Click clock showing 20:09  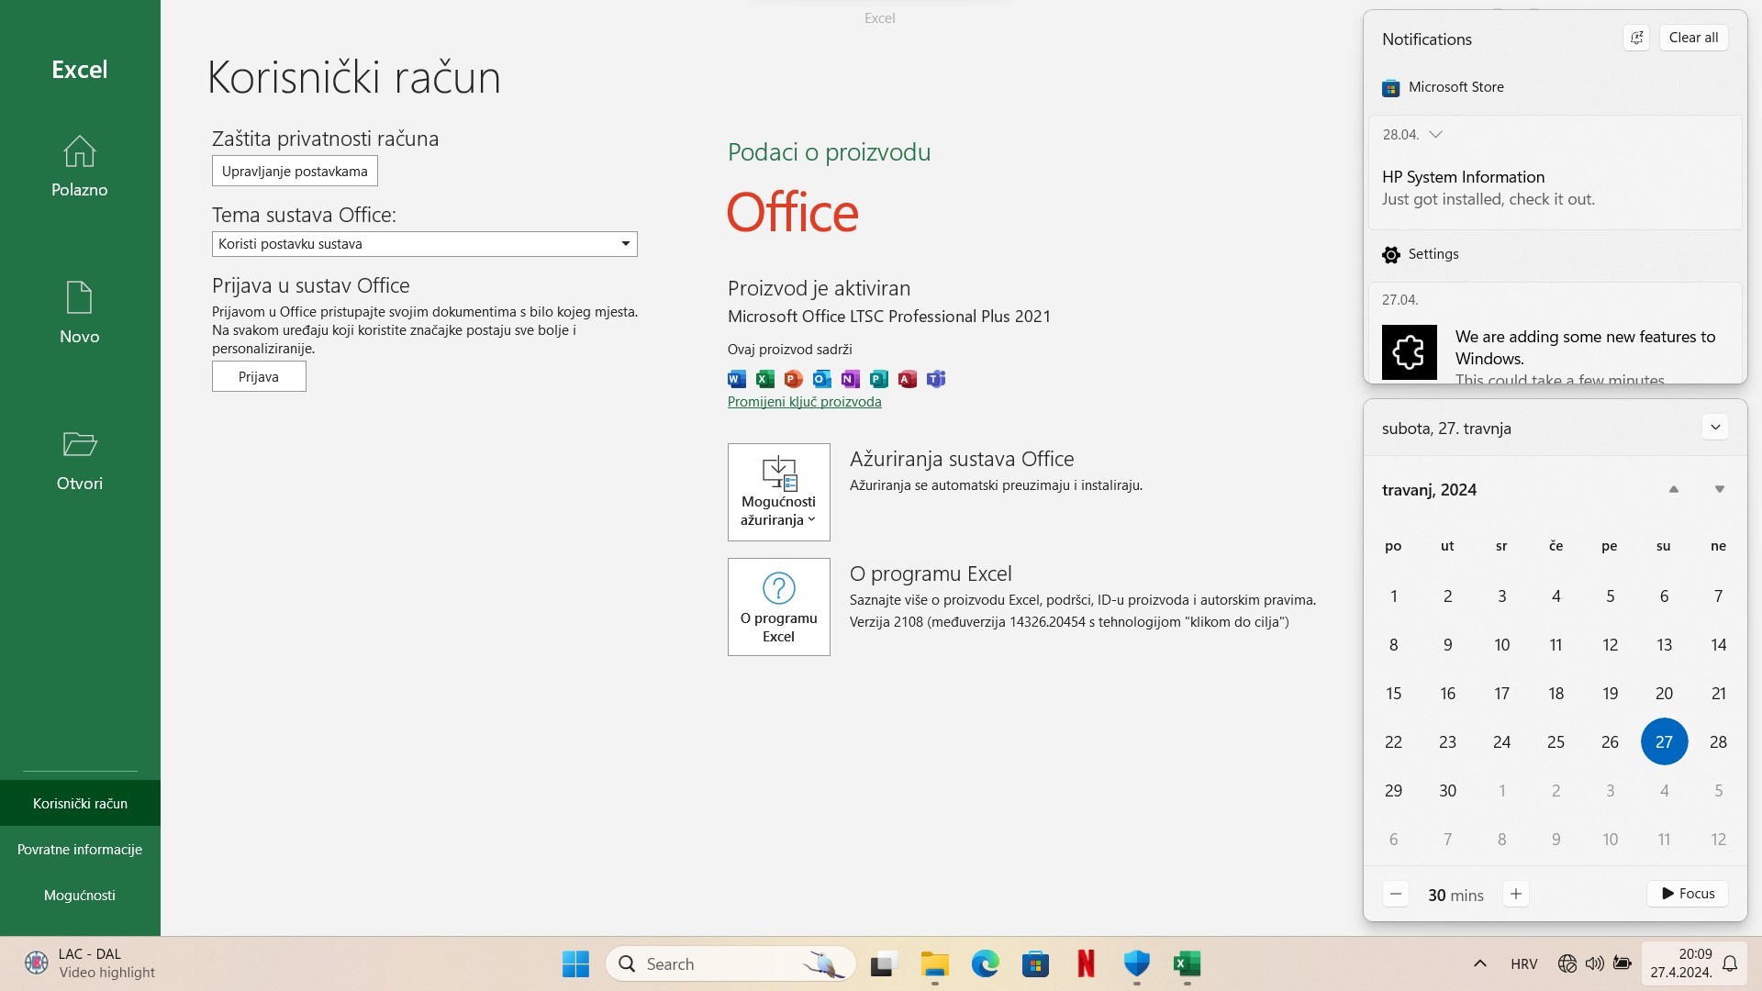(1681, 963)
